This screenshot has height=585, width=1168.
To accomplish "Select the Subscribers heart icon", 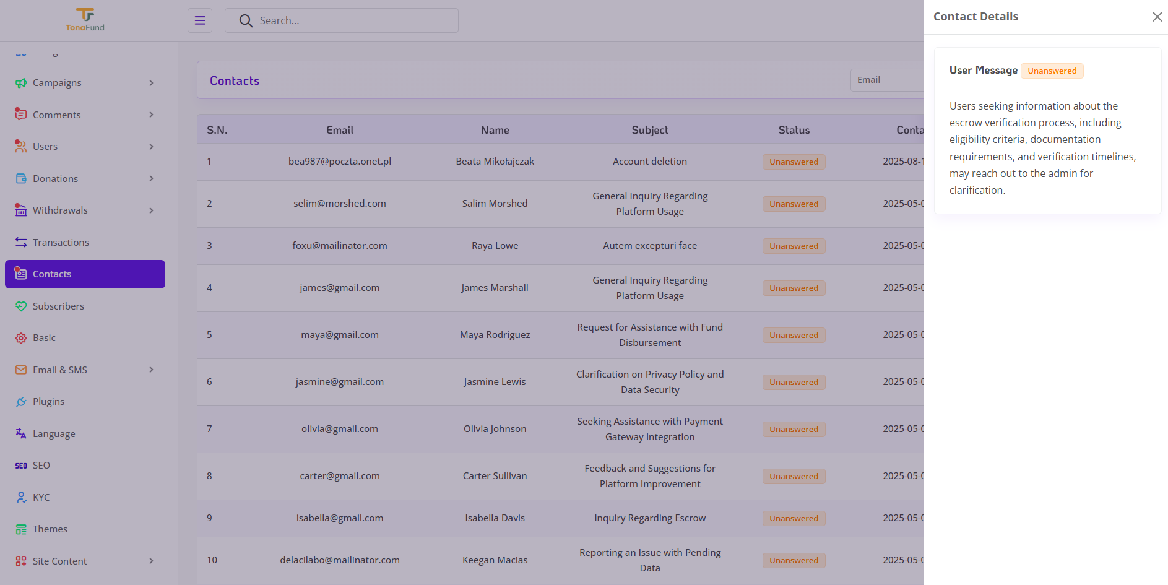I will click(x=21, y=306).
